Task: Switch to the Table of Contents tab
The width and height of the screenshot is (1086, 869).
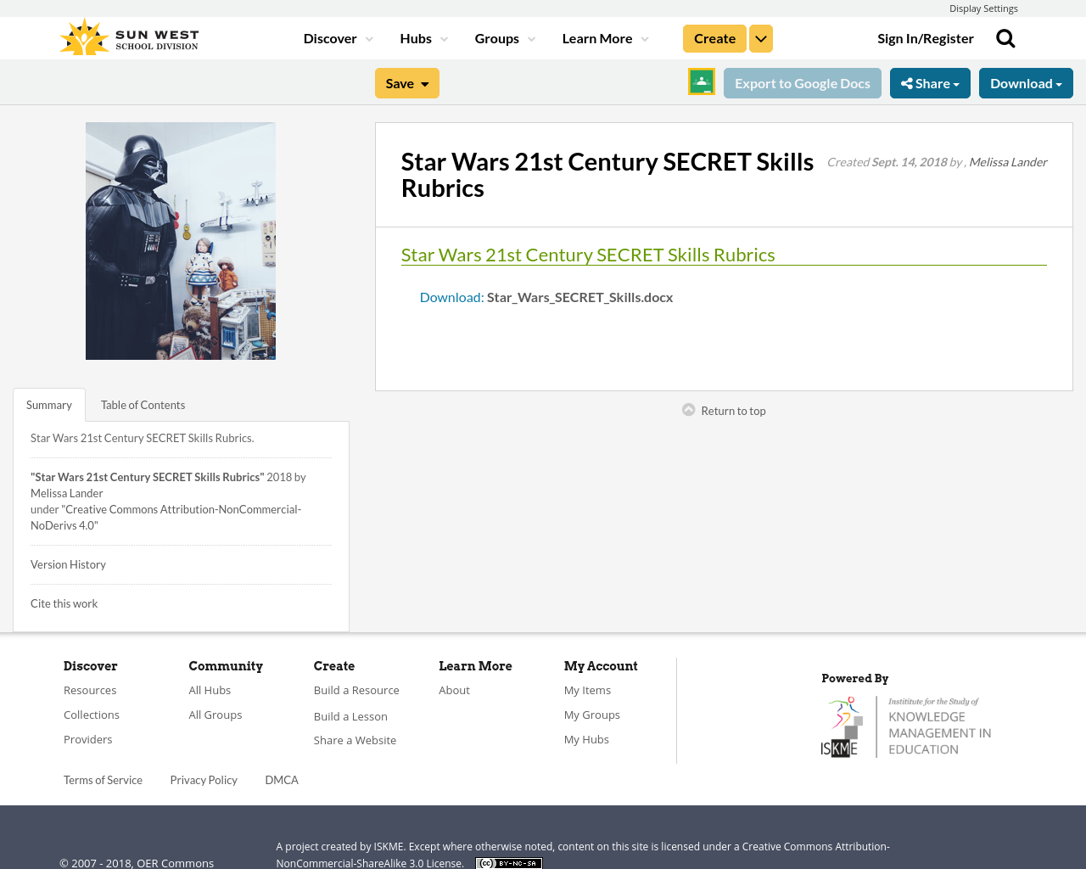Action: [142, 404]
